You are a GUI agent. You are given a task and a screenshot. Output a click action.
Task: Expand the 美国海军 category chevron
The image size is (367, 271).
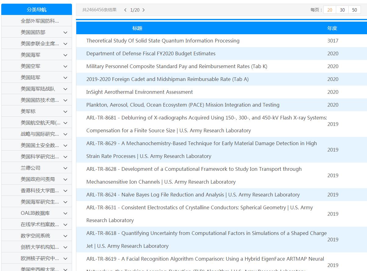tap(65, 55)
